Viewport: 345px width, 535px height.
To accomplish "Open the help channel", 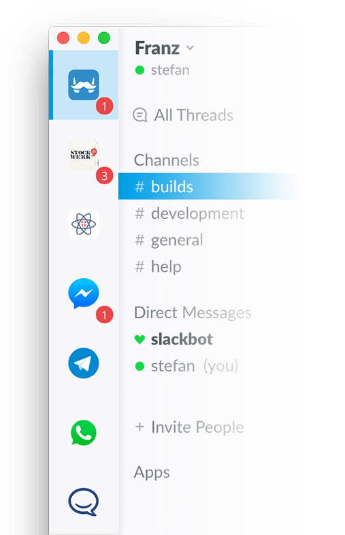I will coord(158,266).
